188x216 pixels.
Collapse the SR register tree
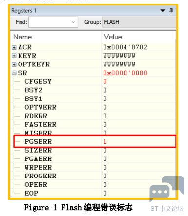click(14, 73)
